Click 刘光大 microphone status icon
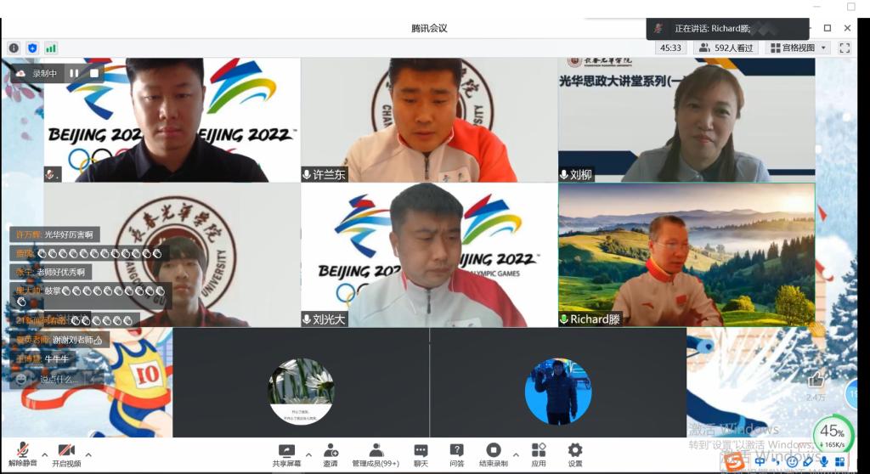Viewport: 870px width, 474px height. coord(306,319)
